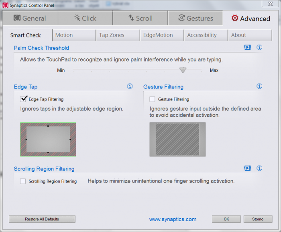
Task: Switch to the General tab
Action: 30,18
